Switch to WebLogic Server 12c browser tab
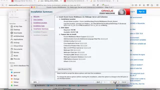The width and height of the screenshot is (160, 90). point(23,1)
